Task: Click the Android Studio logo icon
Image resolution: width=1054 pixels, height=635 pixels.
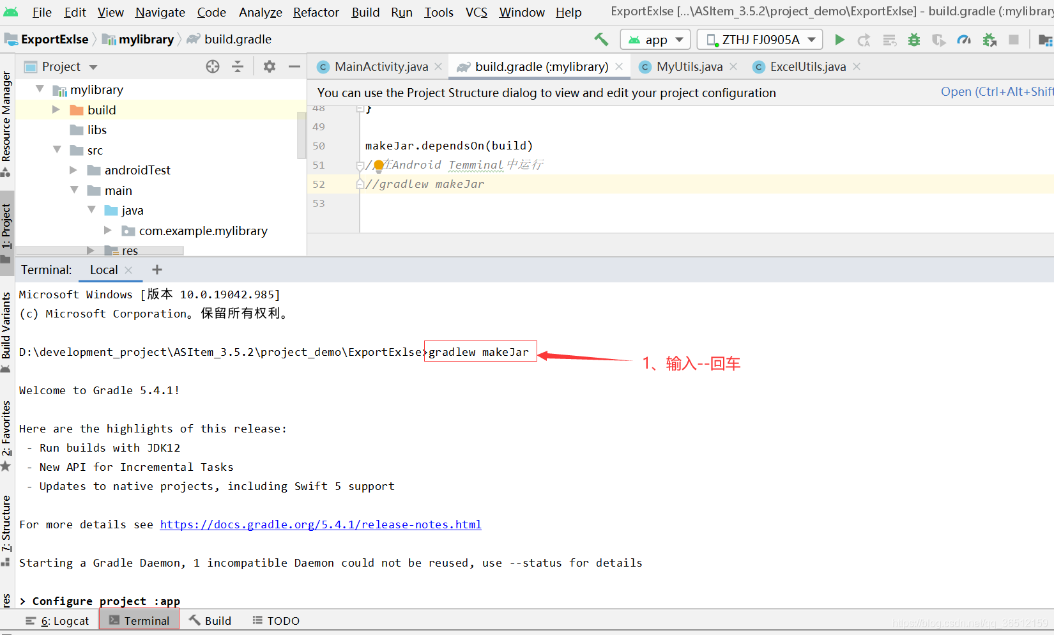Action: pos(11,11)
